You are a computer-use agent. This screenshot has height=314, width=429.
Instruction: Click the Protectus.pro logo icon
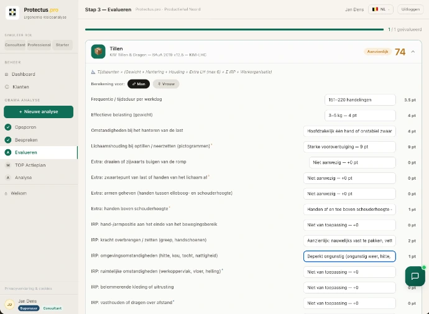pos(12,12)
